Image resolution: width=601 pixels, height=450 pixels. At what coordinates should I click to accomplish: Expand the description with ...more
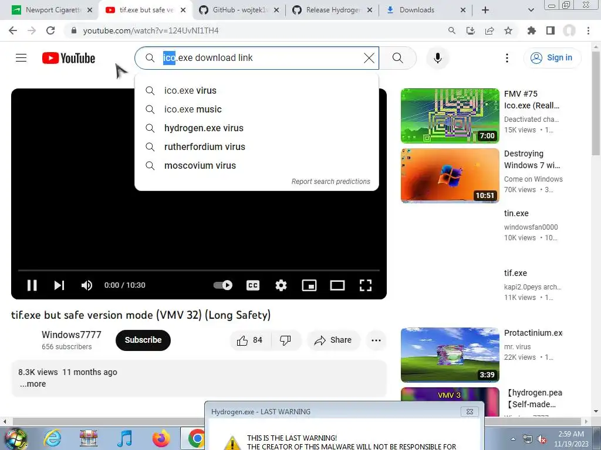pyautogui.click(x=33, y=384)
